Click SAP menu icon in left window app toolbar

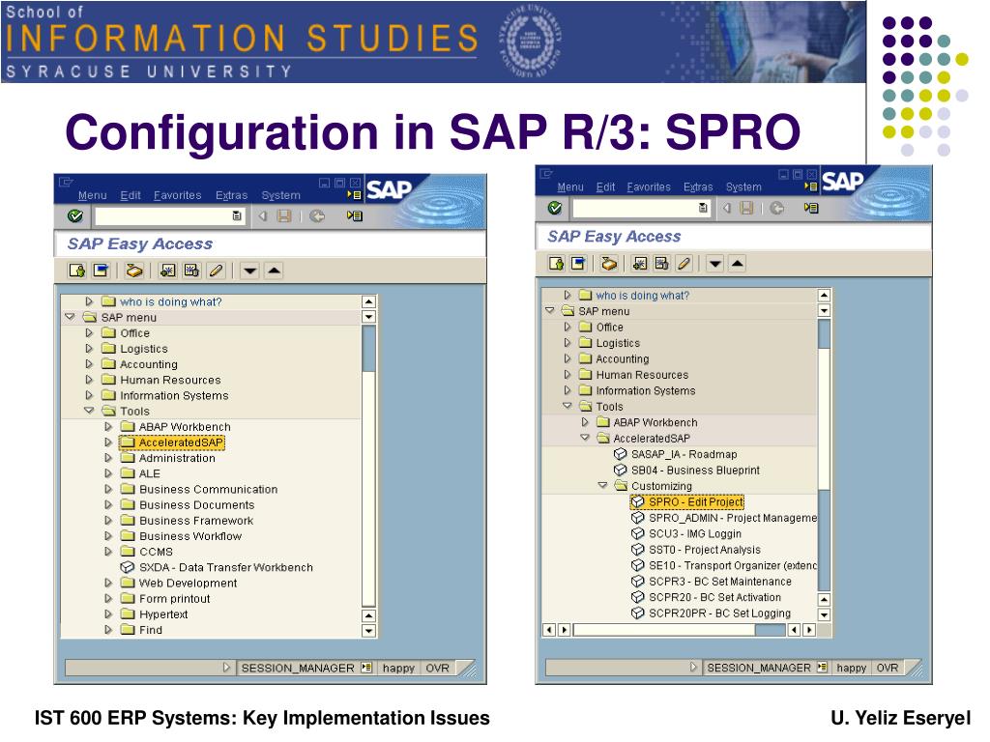point(101,271)
